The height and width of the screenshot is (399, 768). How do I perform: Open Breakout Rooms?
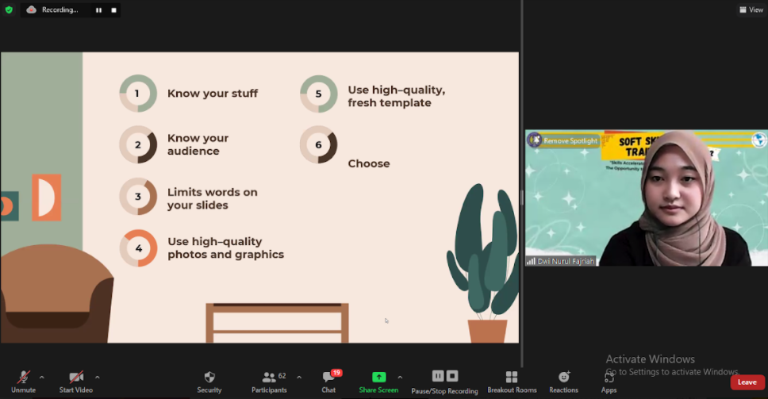click(x=512, y=378)
